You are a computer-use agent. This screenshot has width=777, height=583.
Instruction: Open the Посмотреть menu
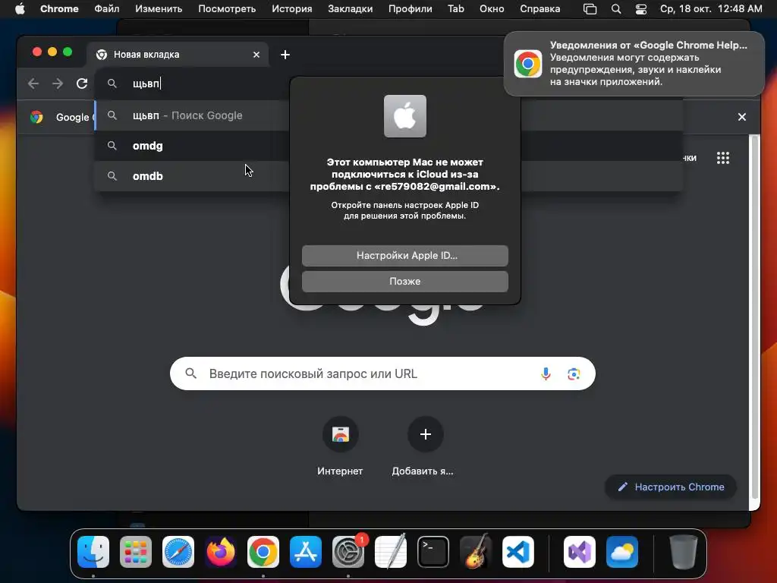(227, 9)
